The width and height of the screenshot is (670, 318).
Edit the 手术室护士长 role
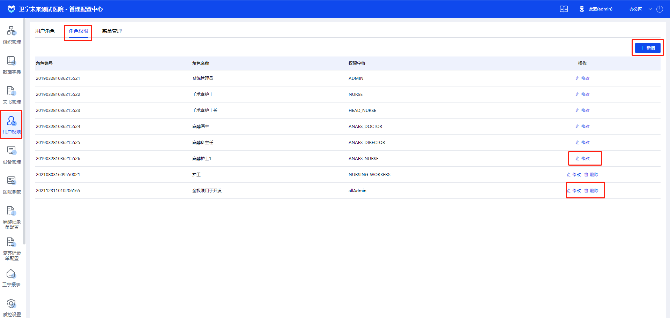[x=582, y=111]
